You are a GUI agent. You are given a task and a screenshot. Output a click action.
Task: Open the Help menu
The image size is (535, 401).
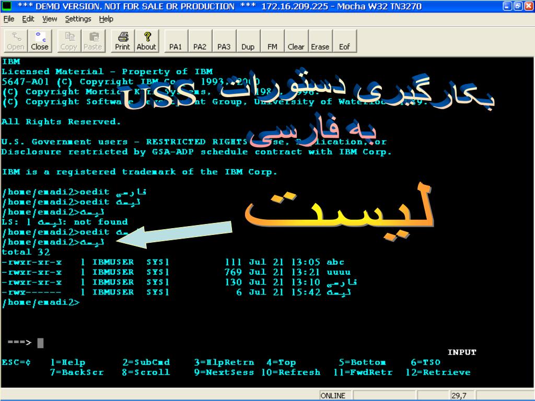pyautogui.click(x=106, y=19)
